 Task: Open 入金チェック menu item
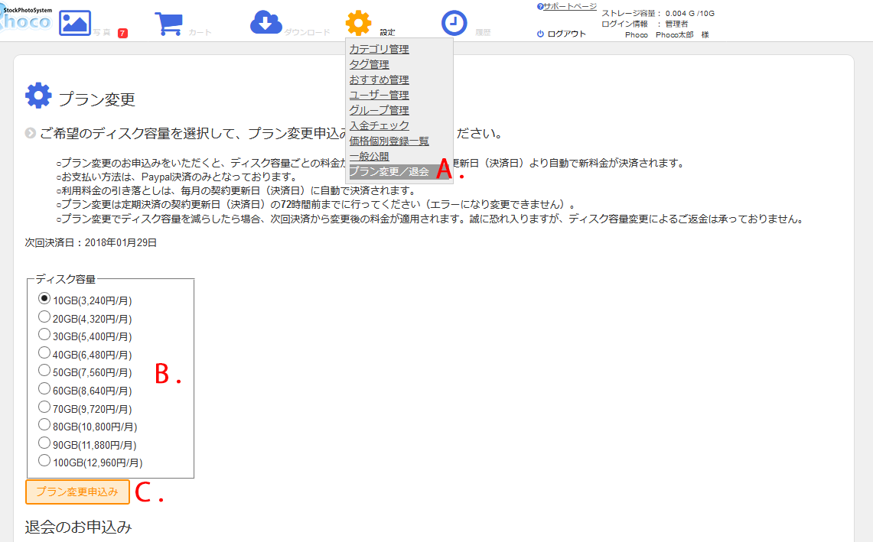(x=379, y=126)
